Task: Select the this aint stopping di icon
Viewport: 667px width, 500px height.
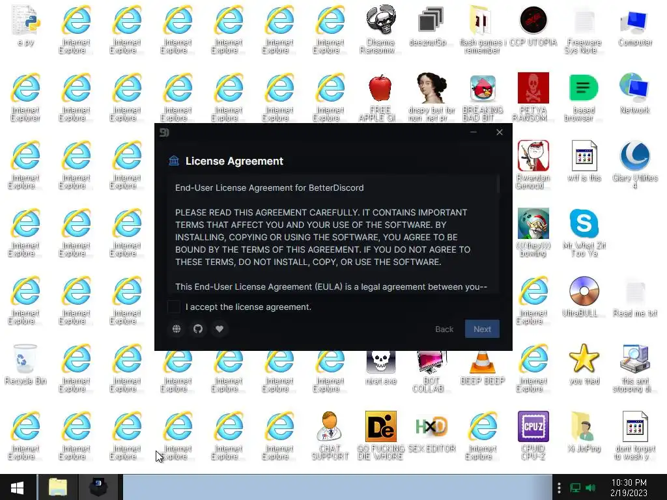Action: coord(634,368)
